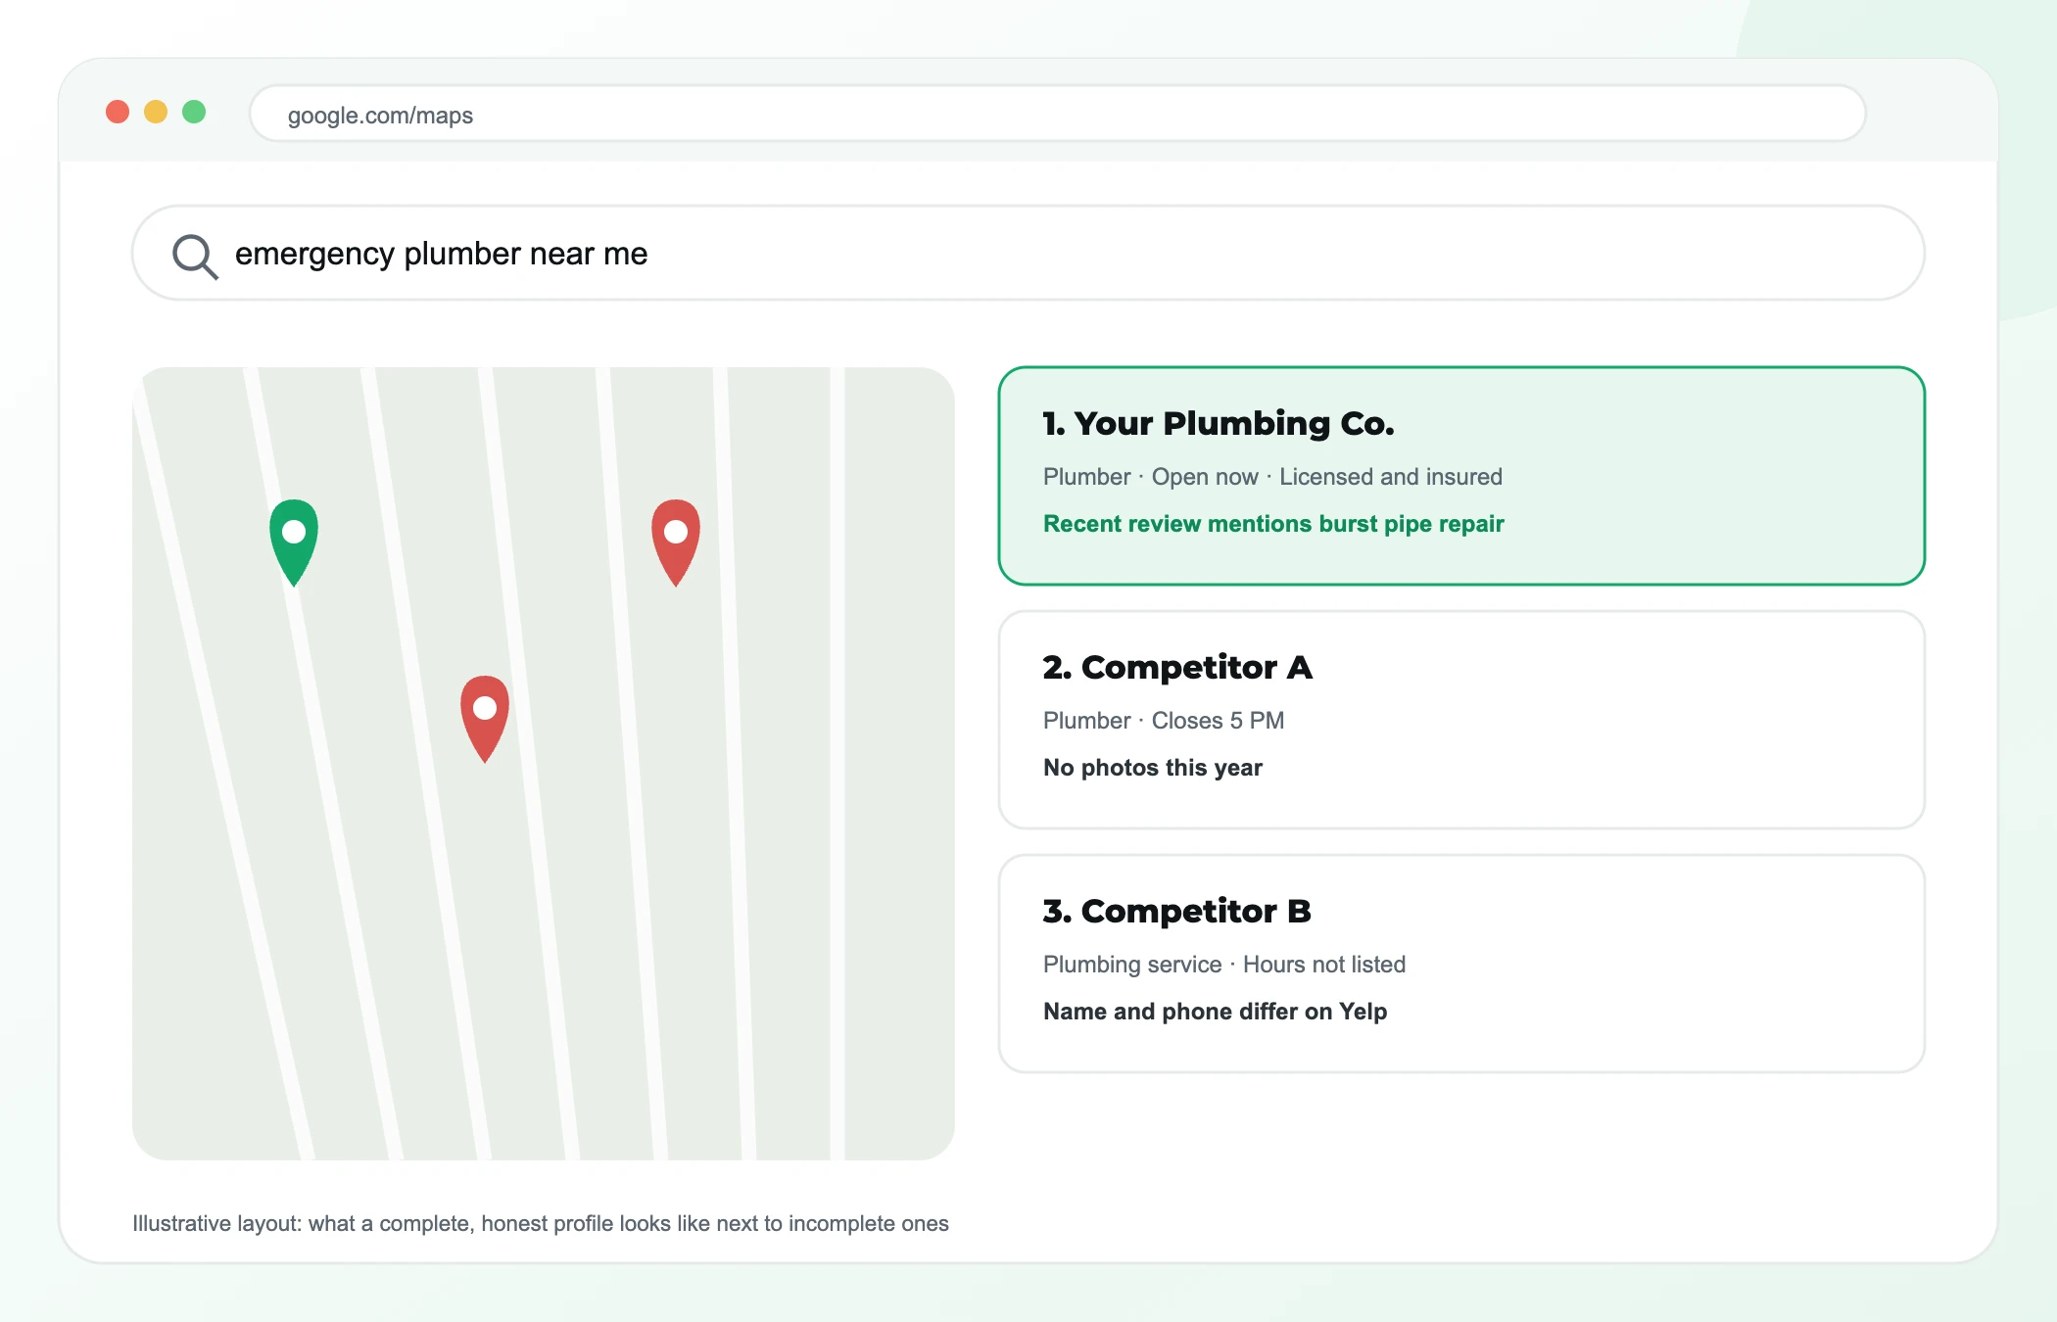The width and height of the screenshot is (2057, 1322).
Task: Click the red close window dot
Action: 118,112
